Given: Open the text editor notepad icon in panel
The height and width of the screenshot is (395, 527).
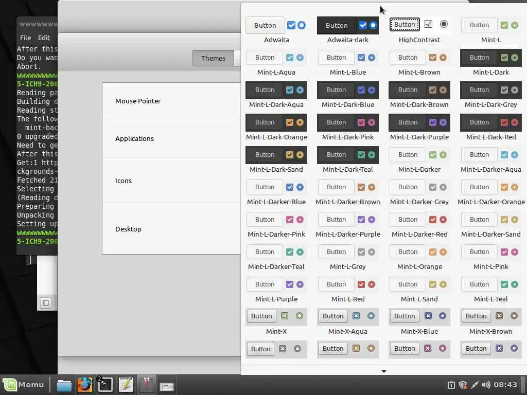Looking at the screenshot, I should coord(126,385).
